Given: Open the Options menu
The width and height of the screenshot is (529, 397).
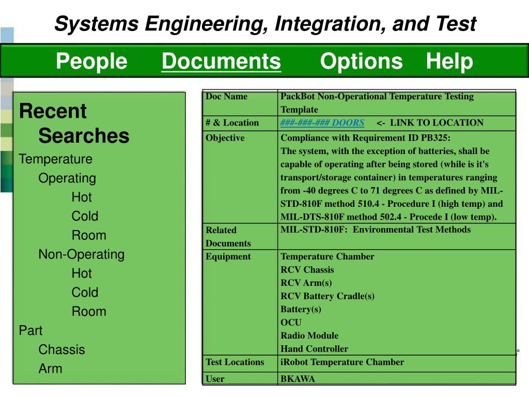Looking at the screenshot, I should tap(361, 61).
